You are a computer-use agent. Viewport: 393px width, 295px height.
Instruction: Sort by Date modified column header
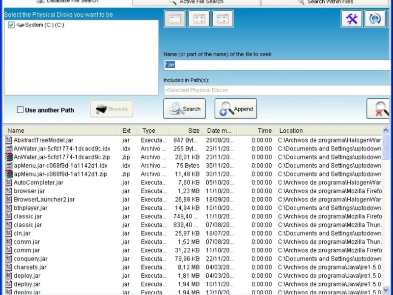click(x=219, y=131)
